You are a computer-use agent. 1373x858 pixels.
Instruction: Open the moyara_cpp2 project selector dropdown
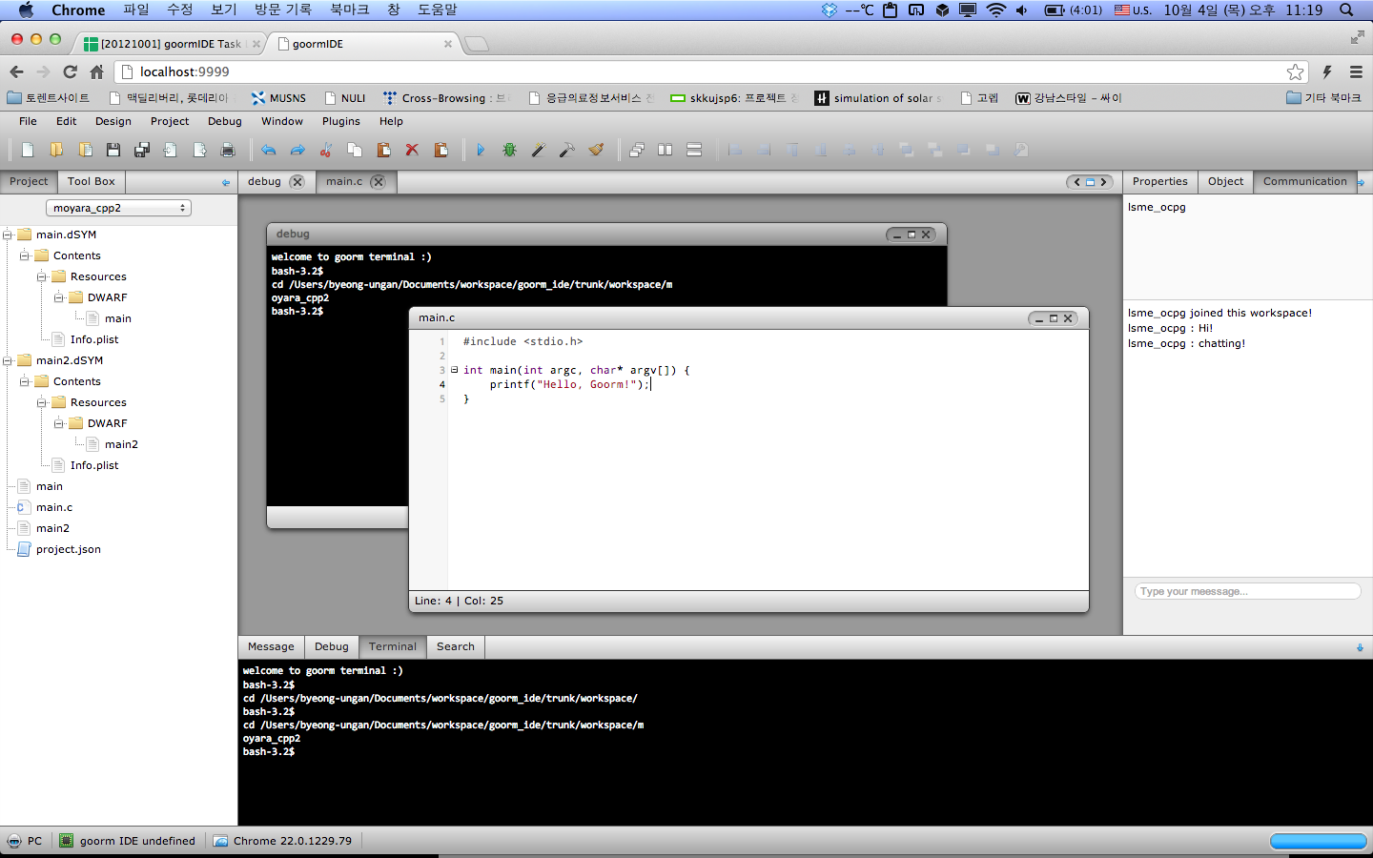click(x=118, y=207)
